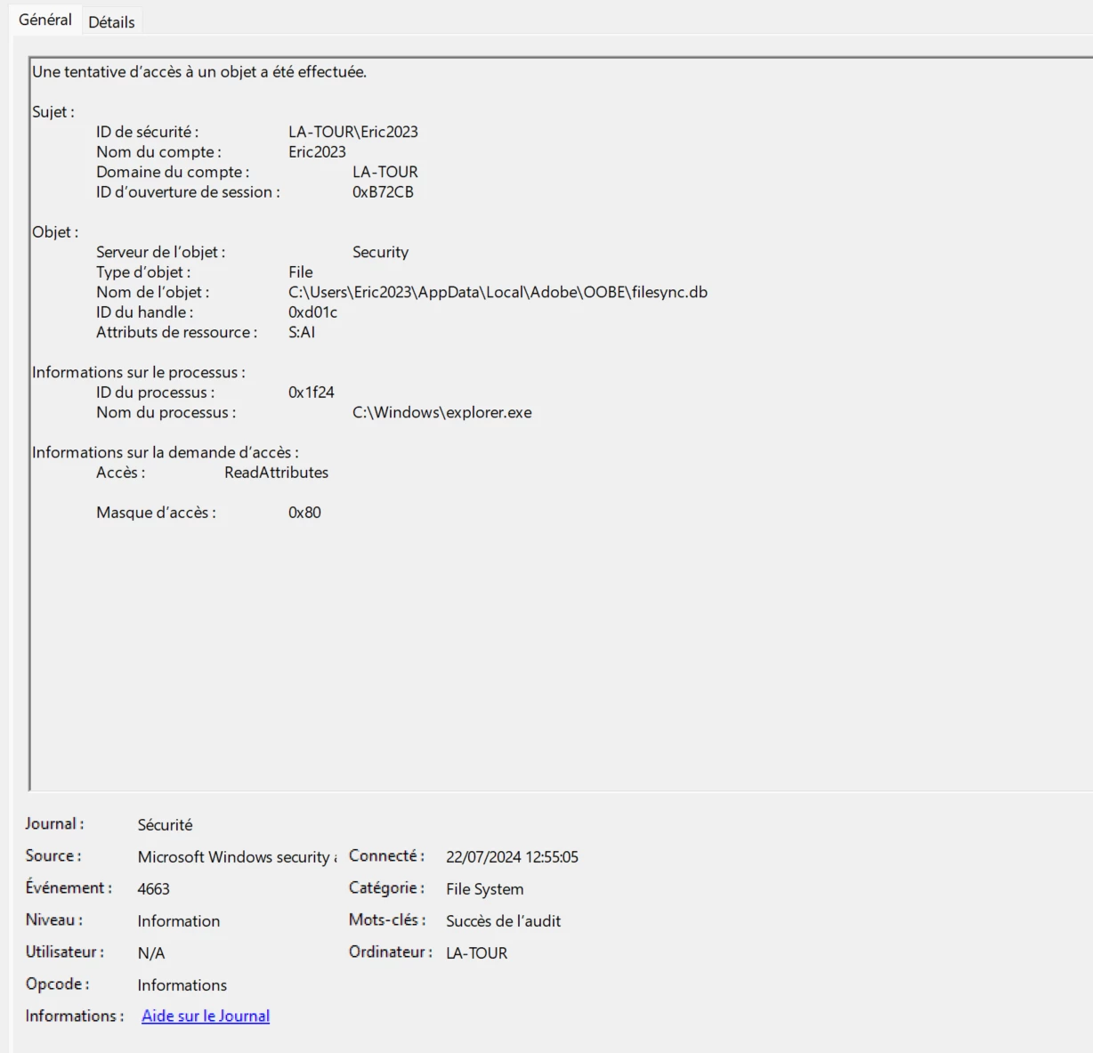Click the ReadAttributes access value

point(276,473)
